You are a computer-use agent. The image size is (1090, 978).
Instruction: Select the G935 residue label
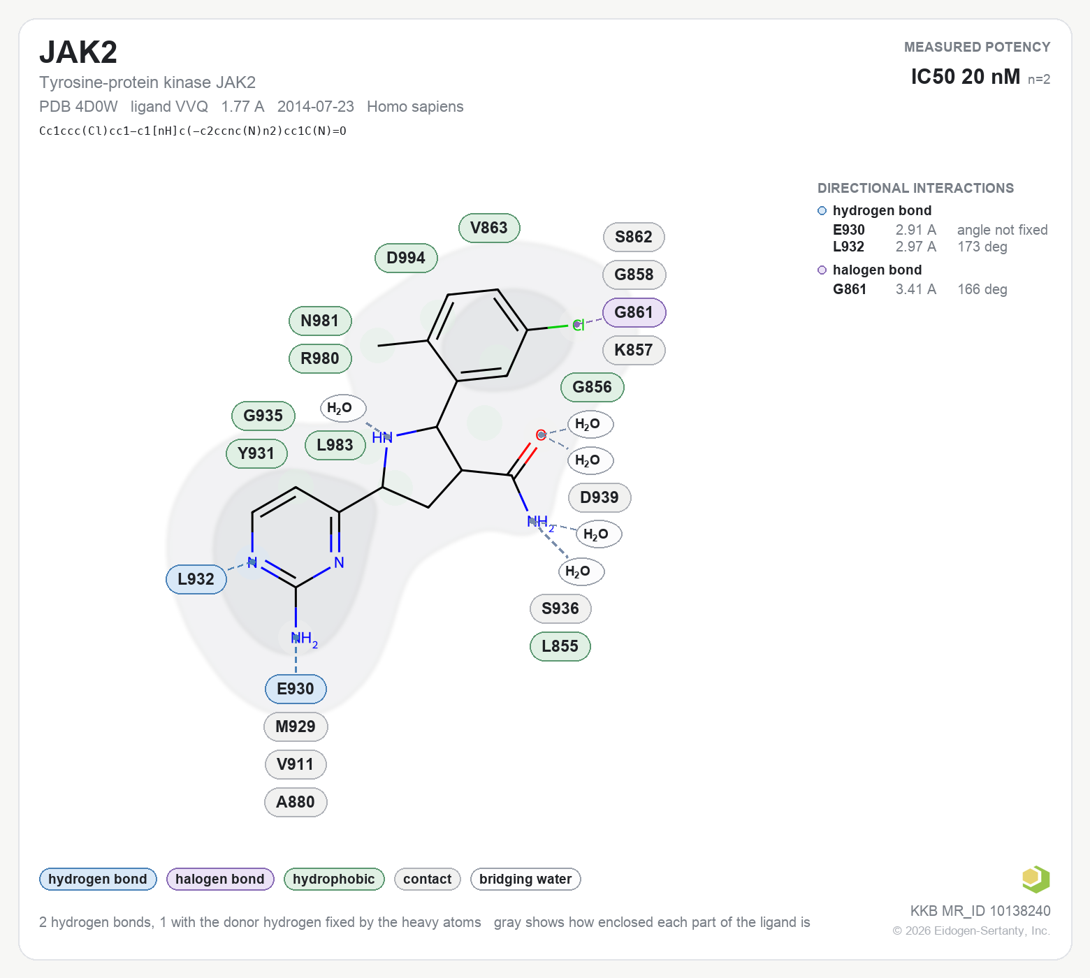[x=263, y=416]
